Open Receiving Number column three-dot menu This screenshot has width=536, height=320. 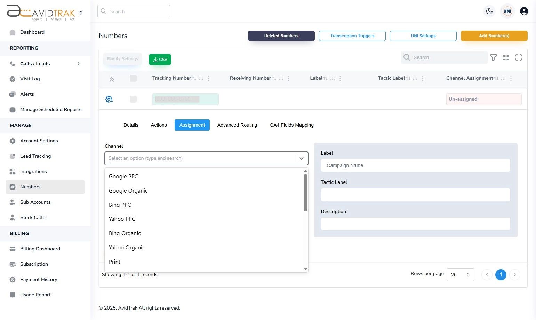click(x=289, y=79)
